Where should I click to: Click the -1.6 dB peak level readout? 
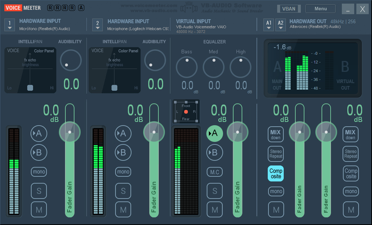(x=282, y=47)
